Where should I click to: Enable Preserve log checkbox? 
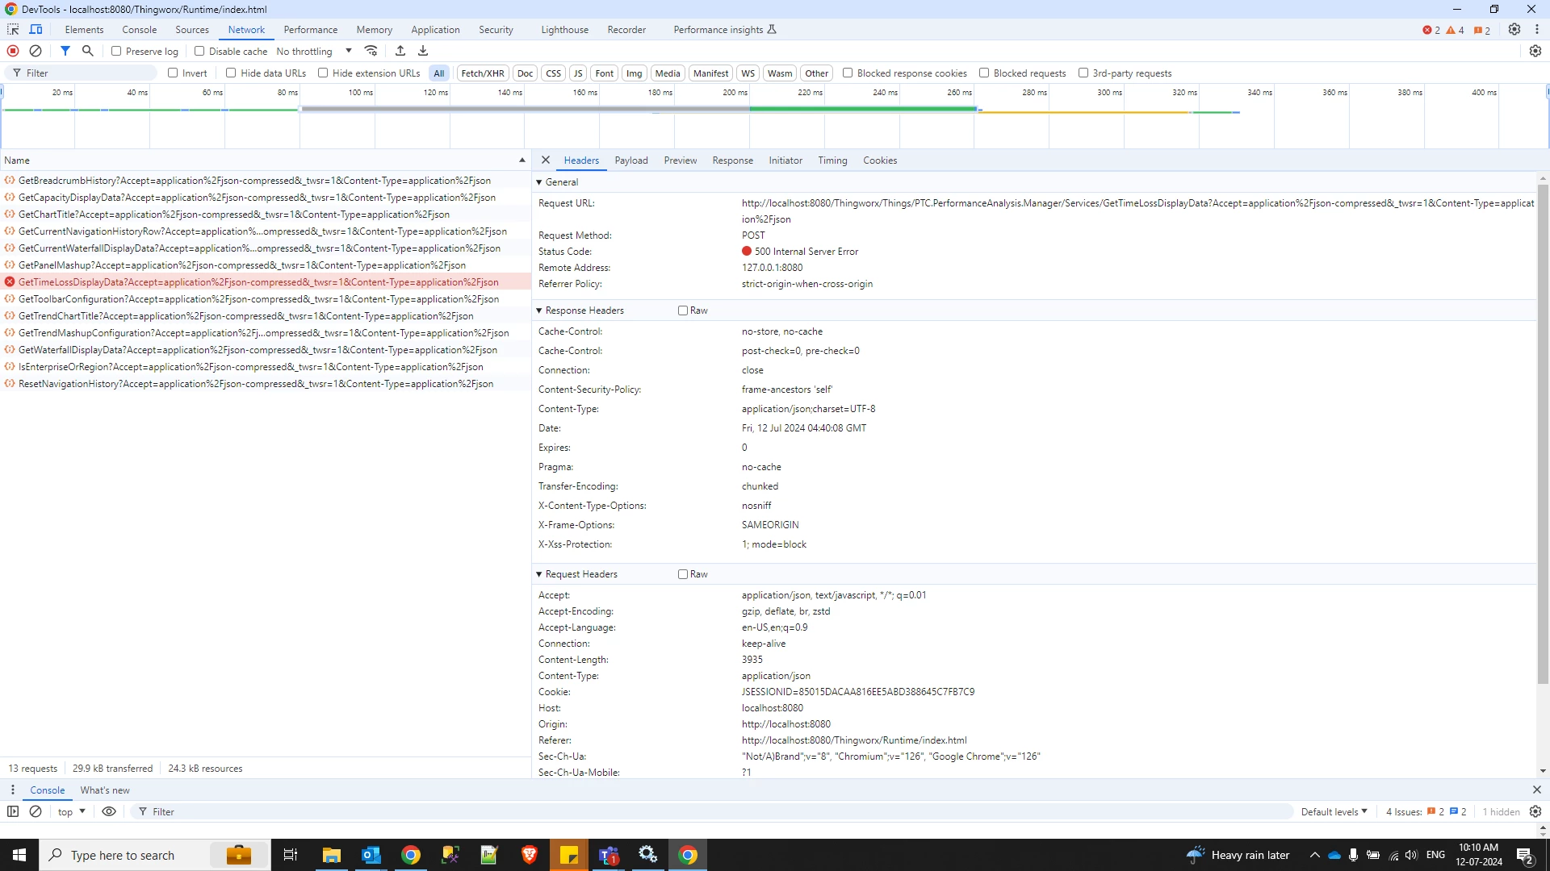click(116, 51)
